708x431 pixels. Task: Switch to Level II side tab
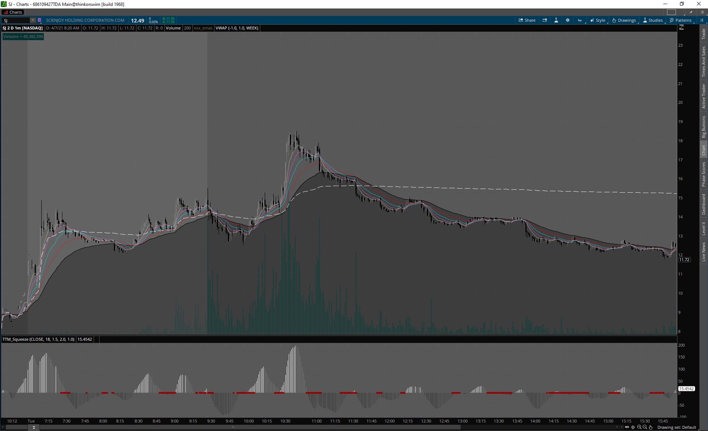[704, 228]
